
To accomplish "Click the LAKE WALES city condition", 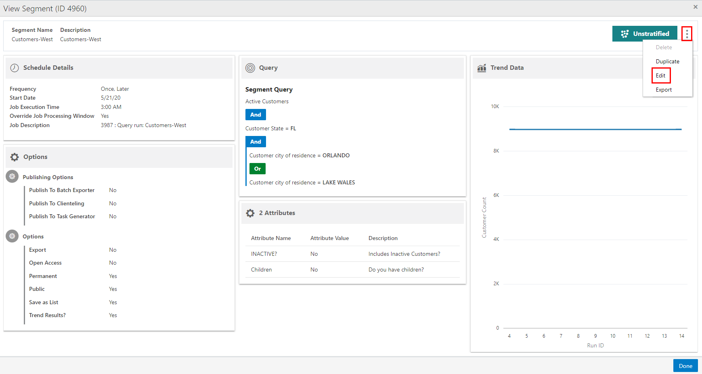I will (x=302, y=182).
